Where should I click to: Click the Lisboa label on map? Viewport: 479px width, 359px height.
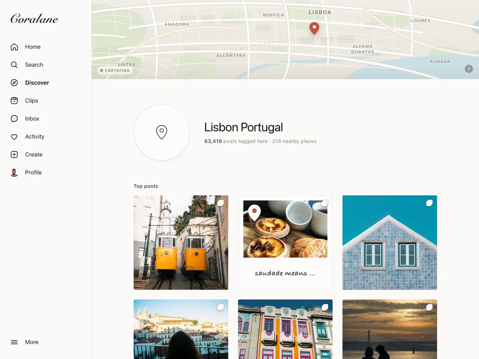click(x=320, y=12)
